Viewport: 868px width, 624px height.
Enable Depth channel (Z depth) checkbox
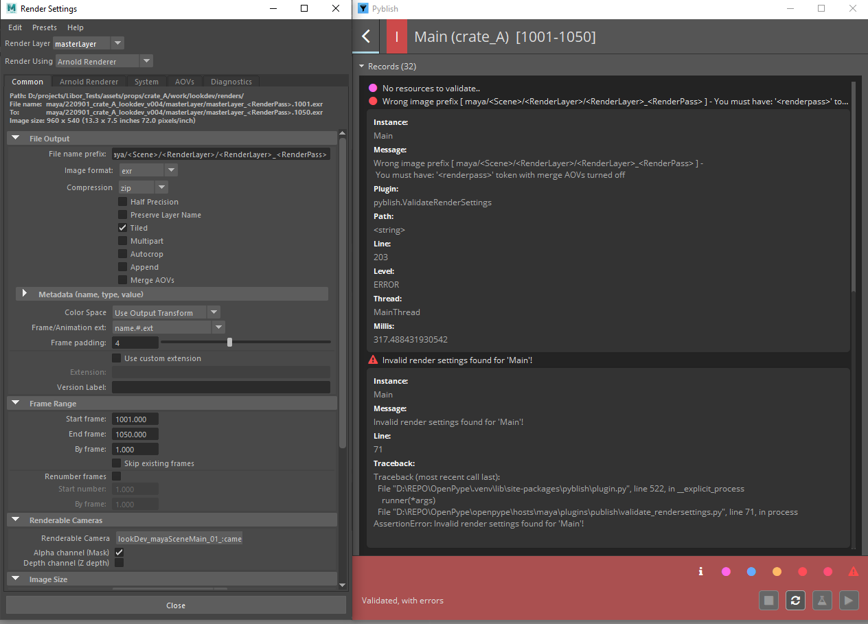point(119,563)
